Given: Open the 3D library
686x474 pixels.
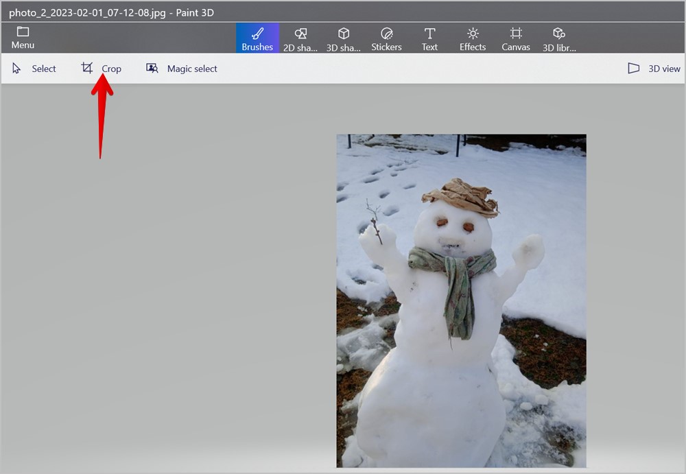Looking at the screenshot, I should [x=559, y=38].
